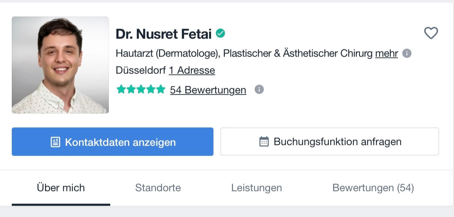Open the 54 Bewertungen link

[x=208, y=90]
